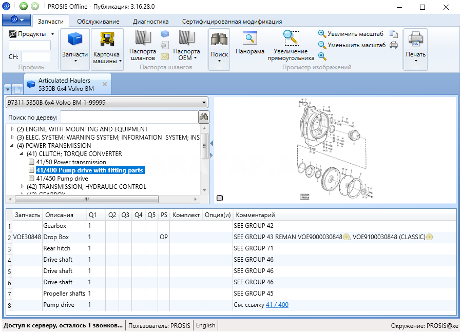The image size is (462, 332).
Task: Click the small gray documents icon in hose passports group
Action: 165,45
